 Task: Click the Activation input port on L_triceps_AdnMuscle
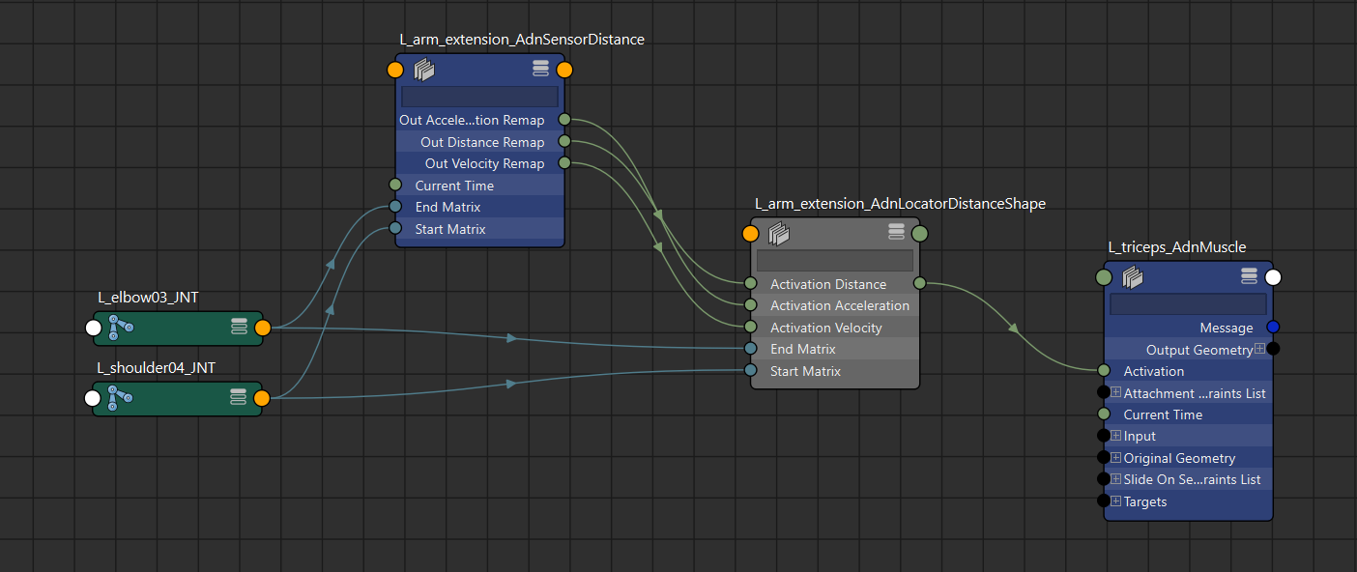1104,371
